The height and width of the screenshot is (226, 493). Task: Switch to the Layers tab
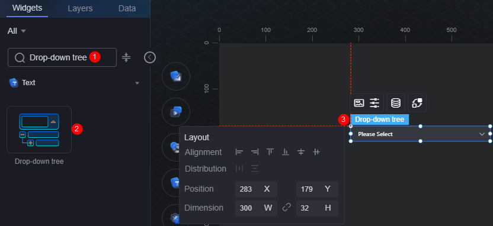point(80,8)
